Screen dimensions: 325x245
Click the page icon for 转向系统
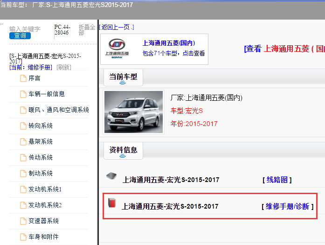coord(23,126)
